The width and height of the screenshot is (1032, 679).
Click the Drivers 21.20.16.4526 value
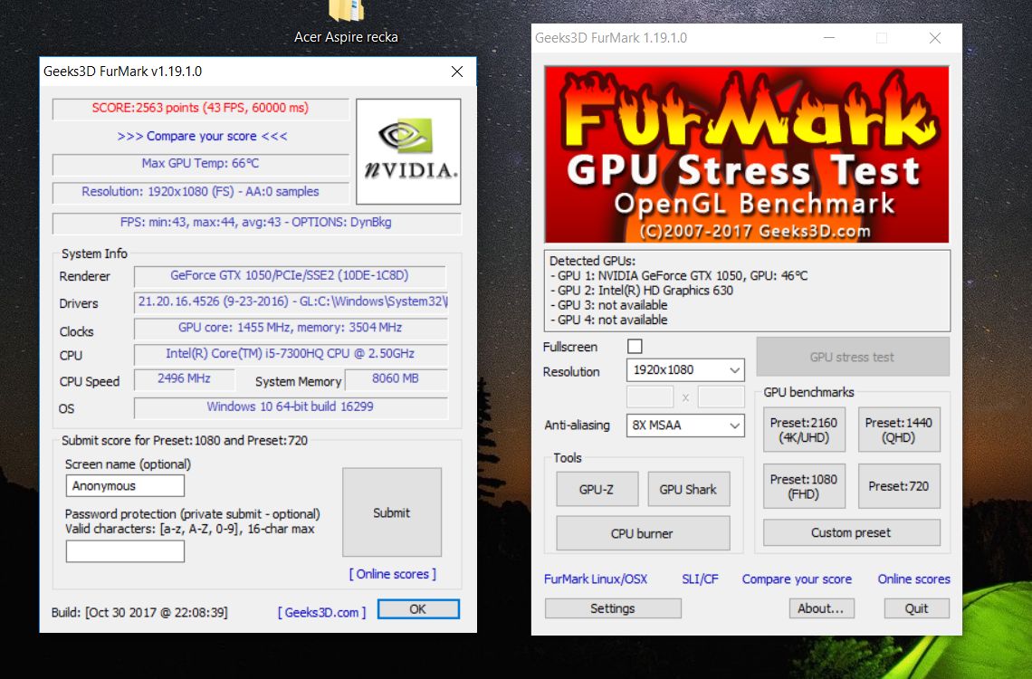(291, 301)
